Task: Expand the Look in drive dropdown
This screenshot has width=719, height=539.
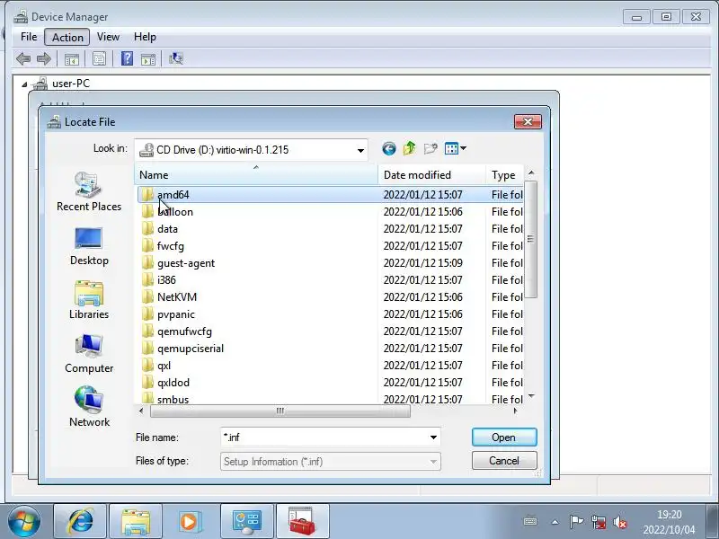Action: point(361,150)
